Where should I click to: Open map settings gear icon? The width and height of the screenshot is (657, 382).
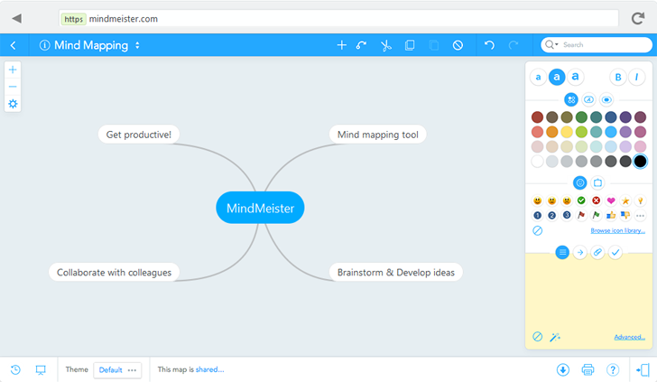click(x=13, y=104)
